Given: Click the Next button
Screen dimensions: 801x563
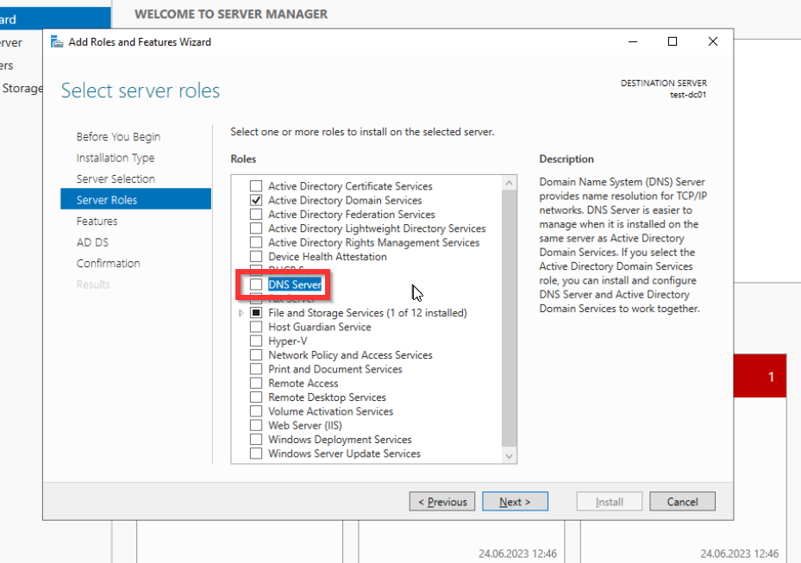Looking at the screenshot, I should pyautogui.click(x=515, y=502).
